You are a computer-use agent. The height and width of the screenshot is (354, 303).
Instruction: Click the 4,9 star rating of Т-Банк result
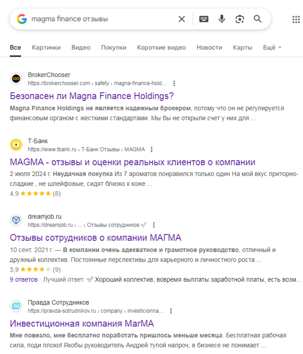pos(35,193)
